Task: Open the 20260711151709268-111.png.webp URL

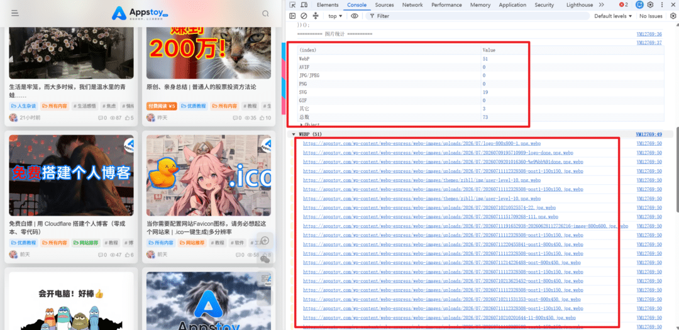Action: click(x=431, y=216)
